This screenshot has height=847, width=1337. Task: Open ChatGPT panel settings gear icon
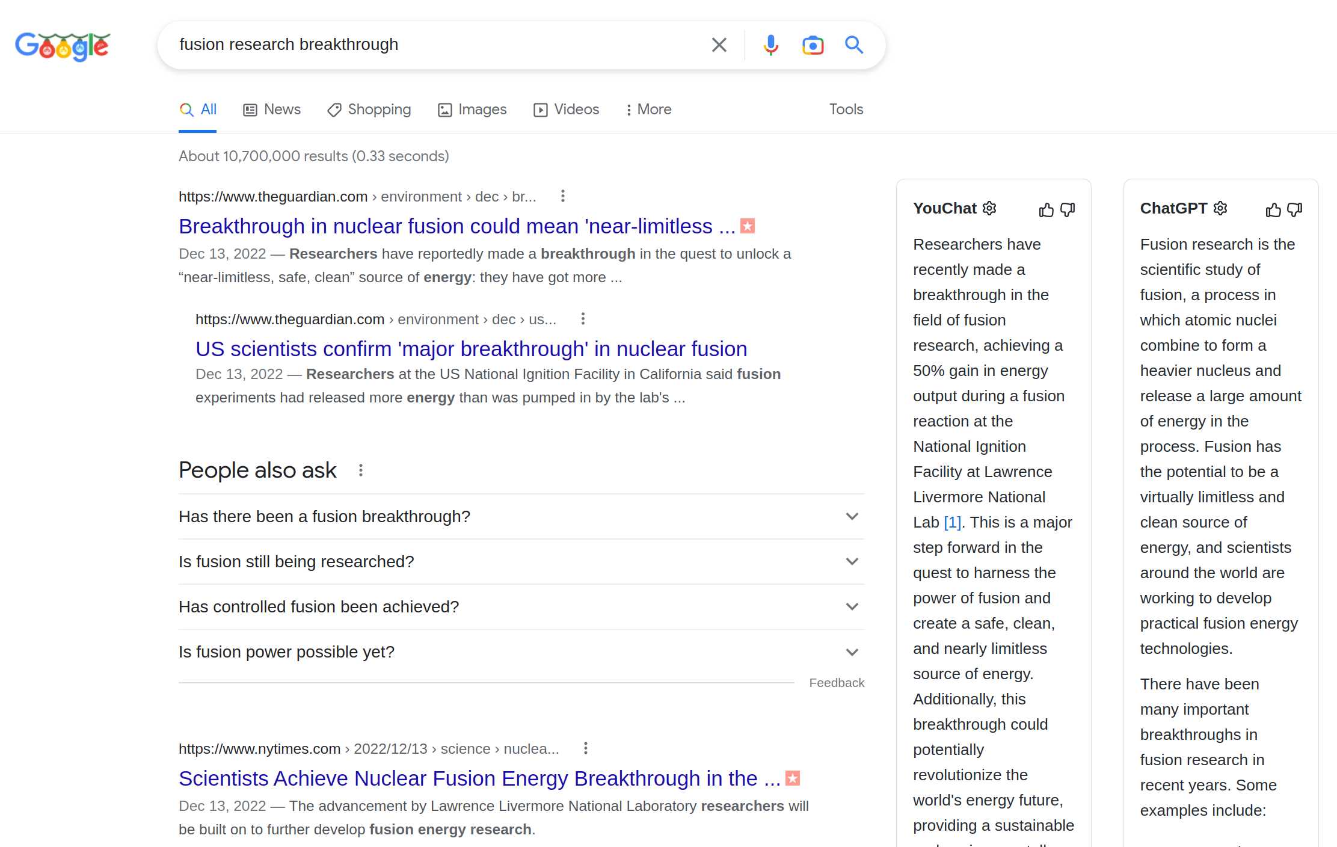[1220, 208]
